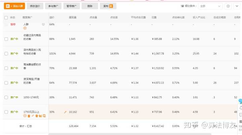The height and width of the screenshot is (135, 242).
Task: Expand the chevron dropdown next to gear icon
Action: pyautogui.click(x=237, y=6)
